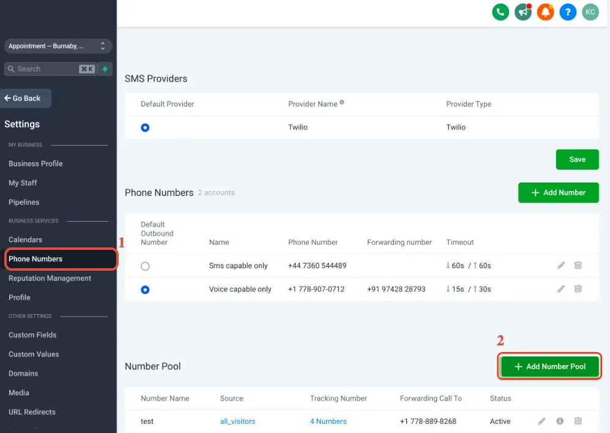Save the SMS provider selection
Viewport: 610px width, 433px height.
(578, 159)
